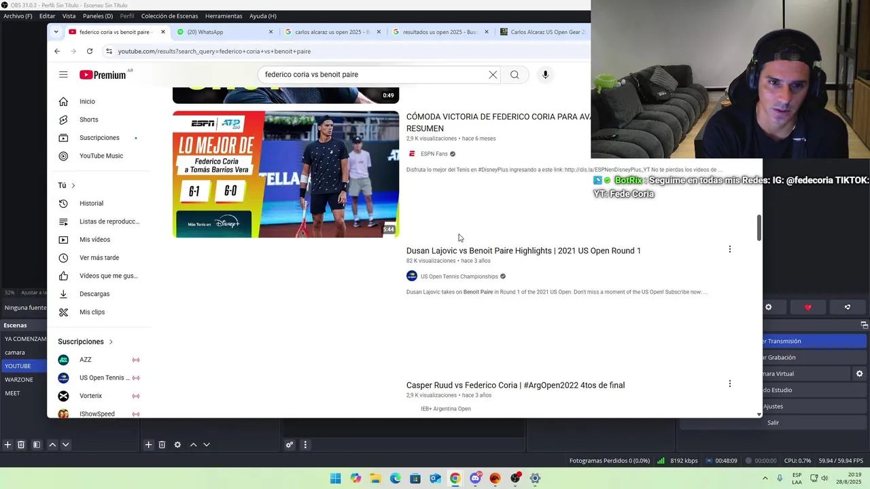Click the YouTube search magnifier button
This screenshot has width=870, height=489.
(515, 75)
